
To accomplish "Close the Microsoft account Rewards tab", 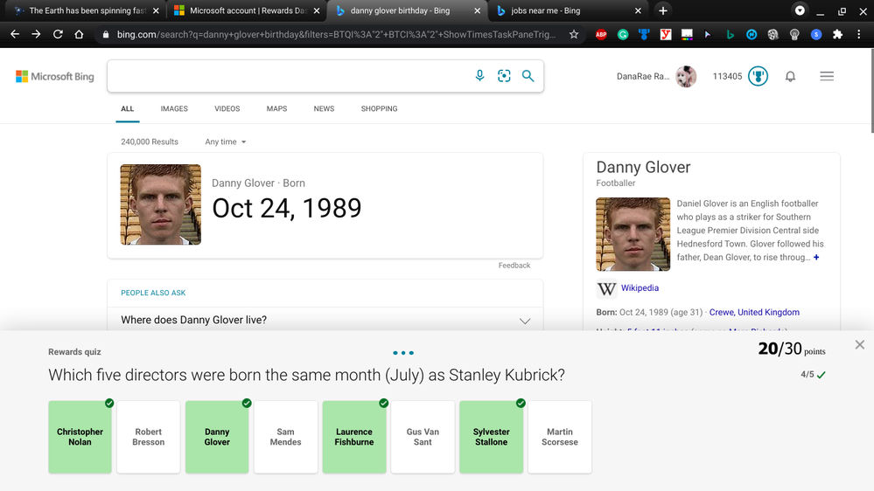I will (x=317, y=10).
